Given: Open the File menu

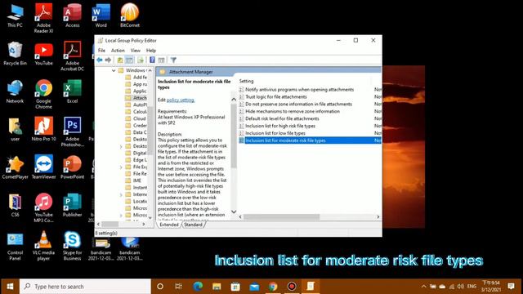Looking at the screenshot, I should (x=101, y=51).
